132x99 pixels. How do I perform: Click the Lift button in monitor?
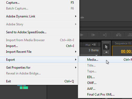click(119, 35)
